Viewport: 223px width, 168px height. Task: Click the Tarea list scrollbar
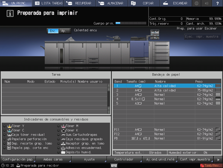click(109, 99)
